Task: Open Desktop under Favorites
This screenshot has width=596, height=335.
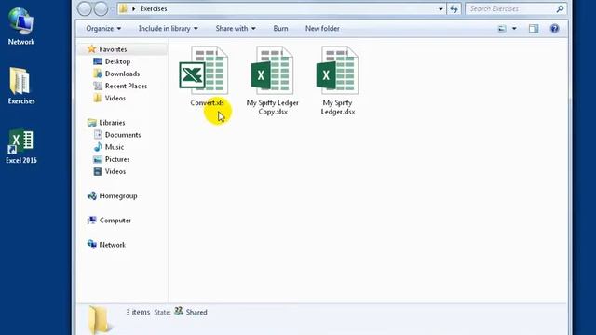Action: [118, 61]
